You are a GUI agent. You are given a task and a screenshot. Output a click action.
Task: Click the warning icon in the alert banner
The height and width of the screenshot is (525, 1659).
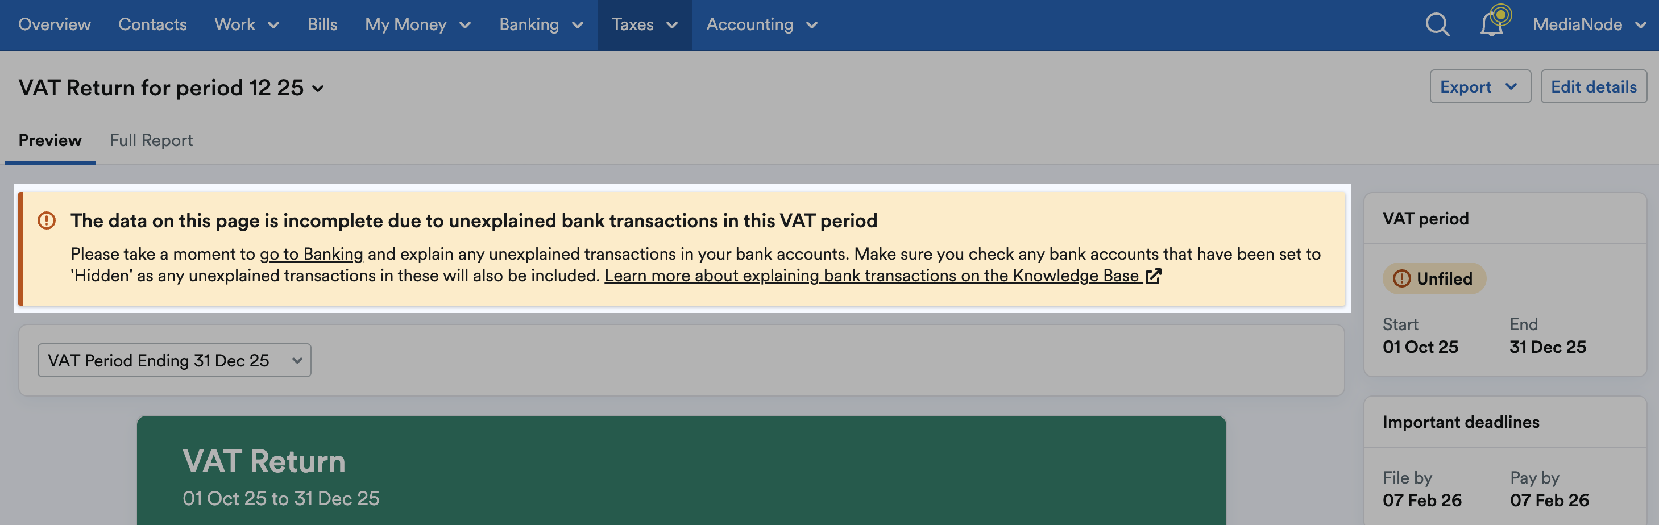47,220
